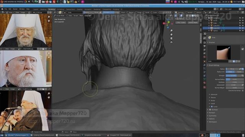Toggle camera view icon in viewport

pos(171,38)
